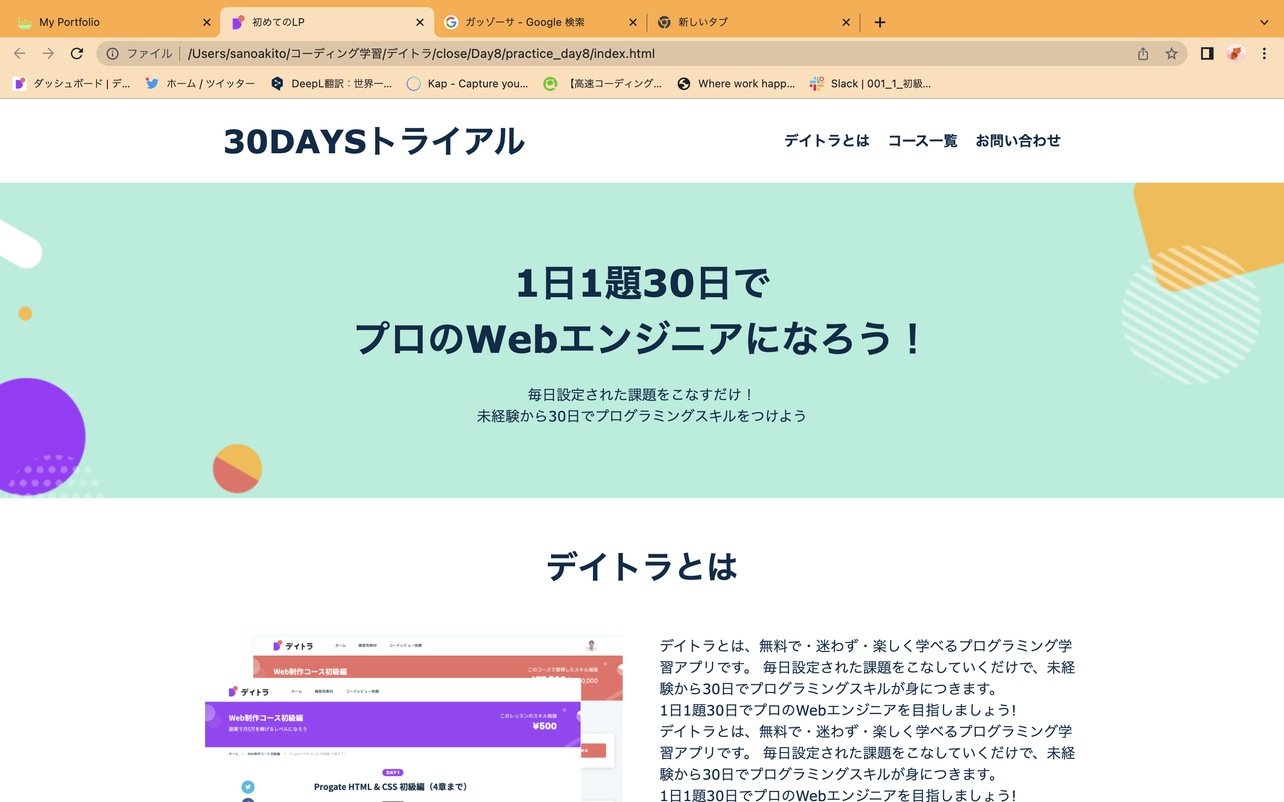Expand the tab search chevron
The height and width of the screenshot is (802, 1284).
coord(1264,22)
